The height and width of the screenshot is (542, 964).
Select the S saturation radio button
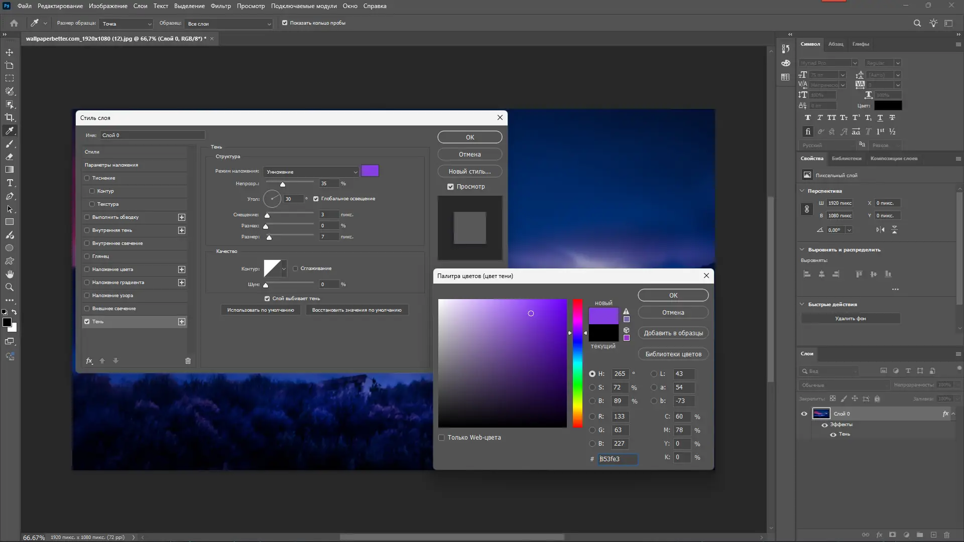(592, 387)
